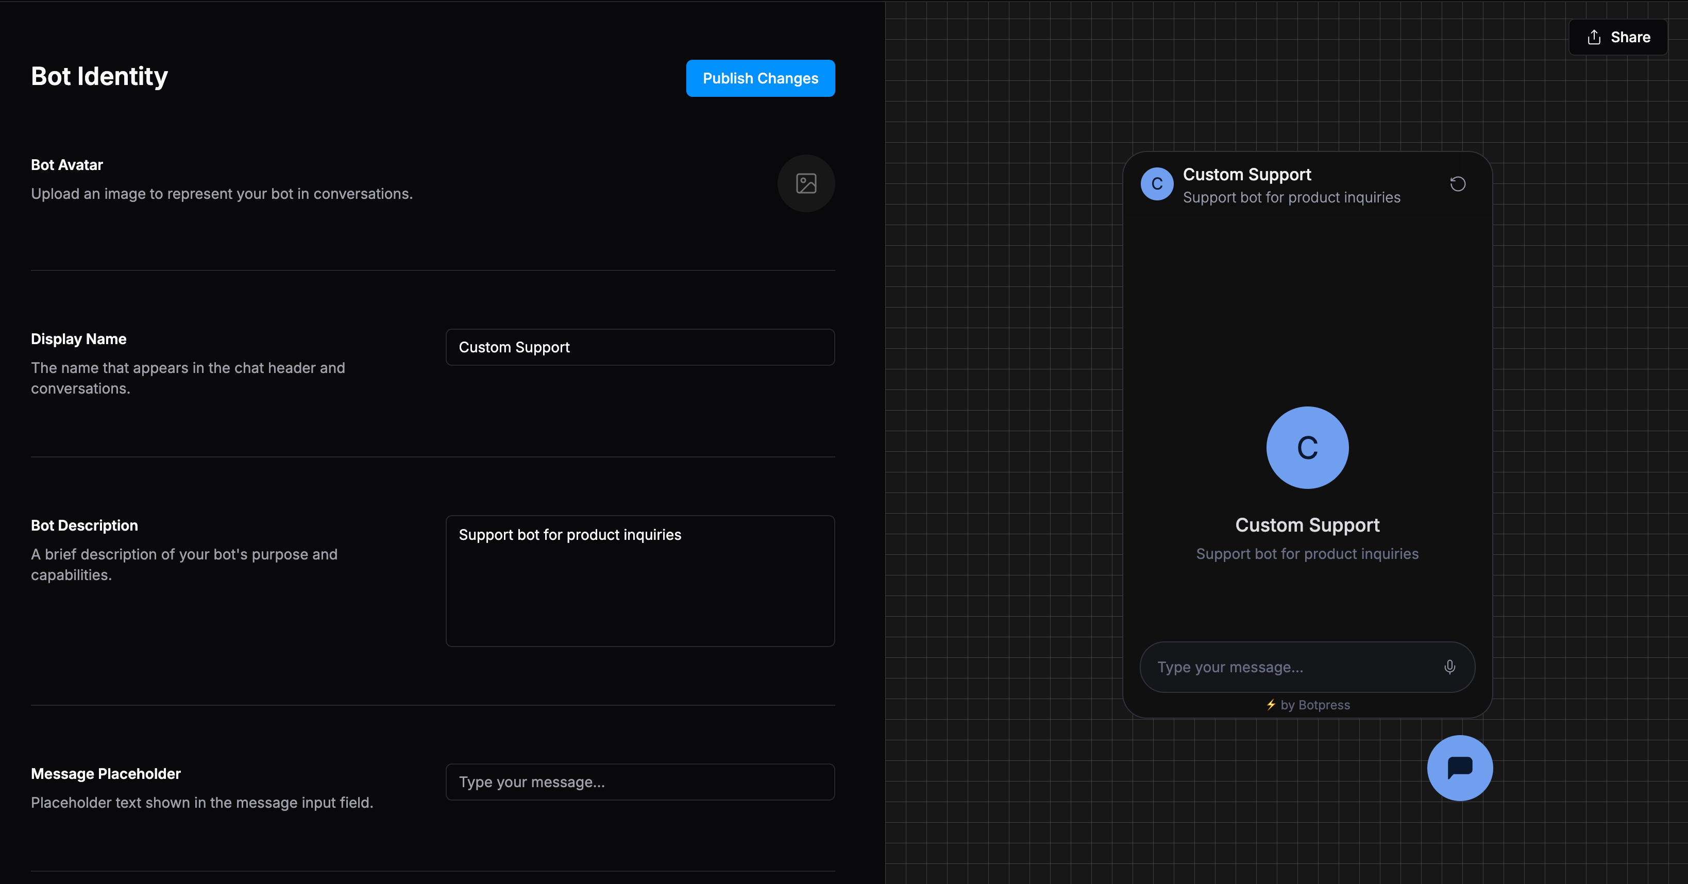Click the 'Bot Identity' heading
Image resolution: width=1688 pixels, height=884 pixels.
click(x=99, y=77)
